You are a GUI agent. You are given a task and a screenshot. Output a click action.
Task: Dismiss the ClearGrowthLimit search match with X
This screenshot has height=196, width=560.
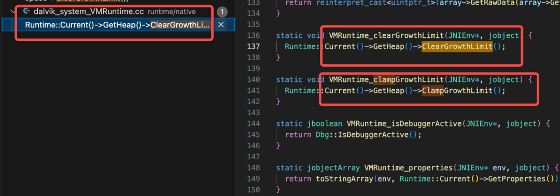(221, 25)
